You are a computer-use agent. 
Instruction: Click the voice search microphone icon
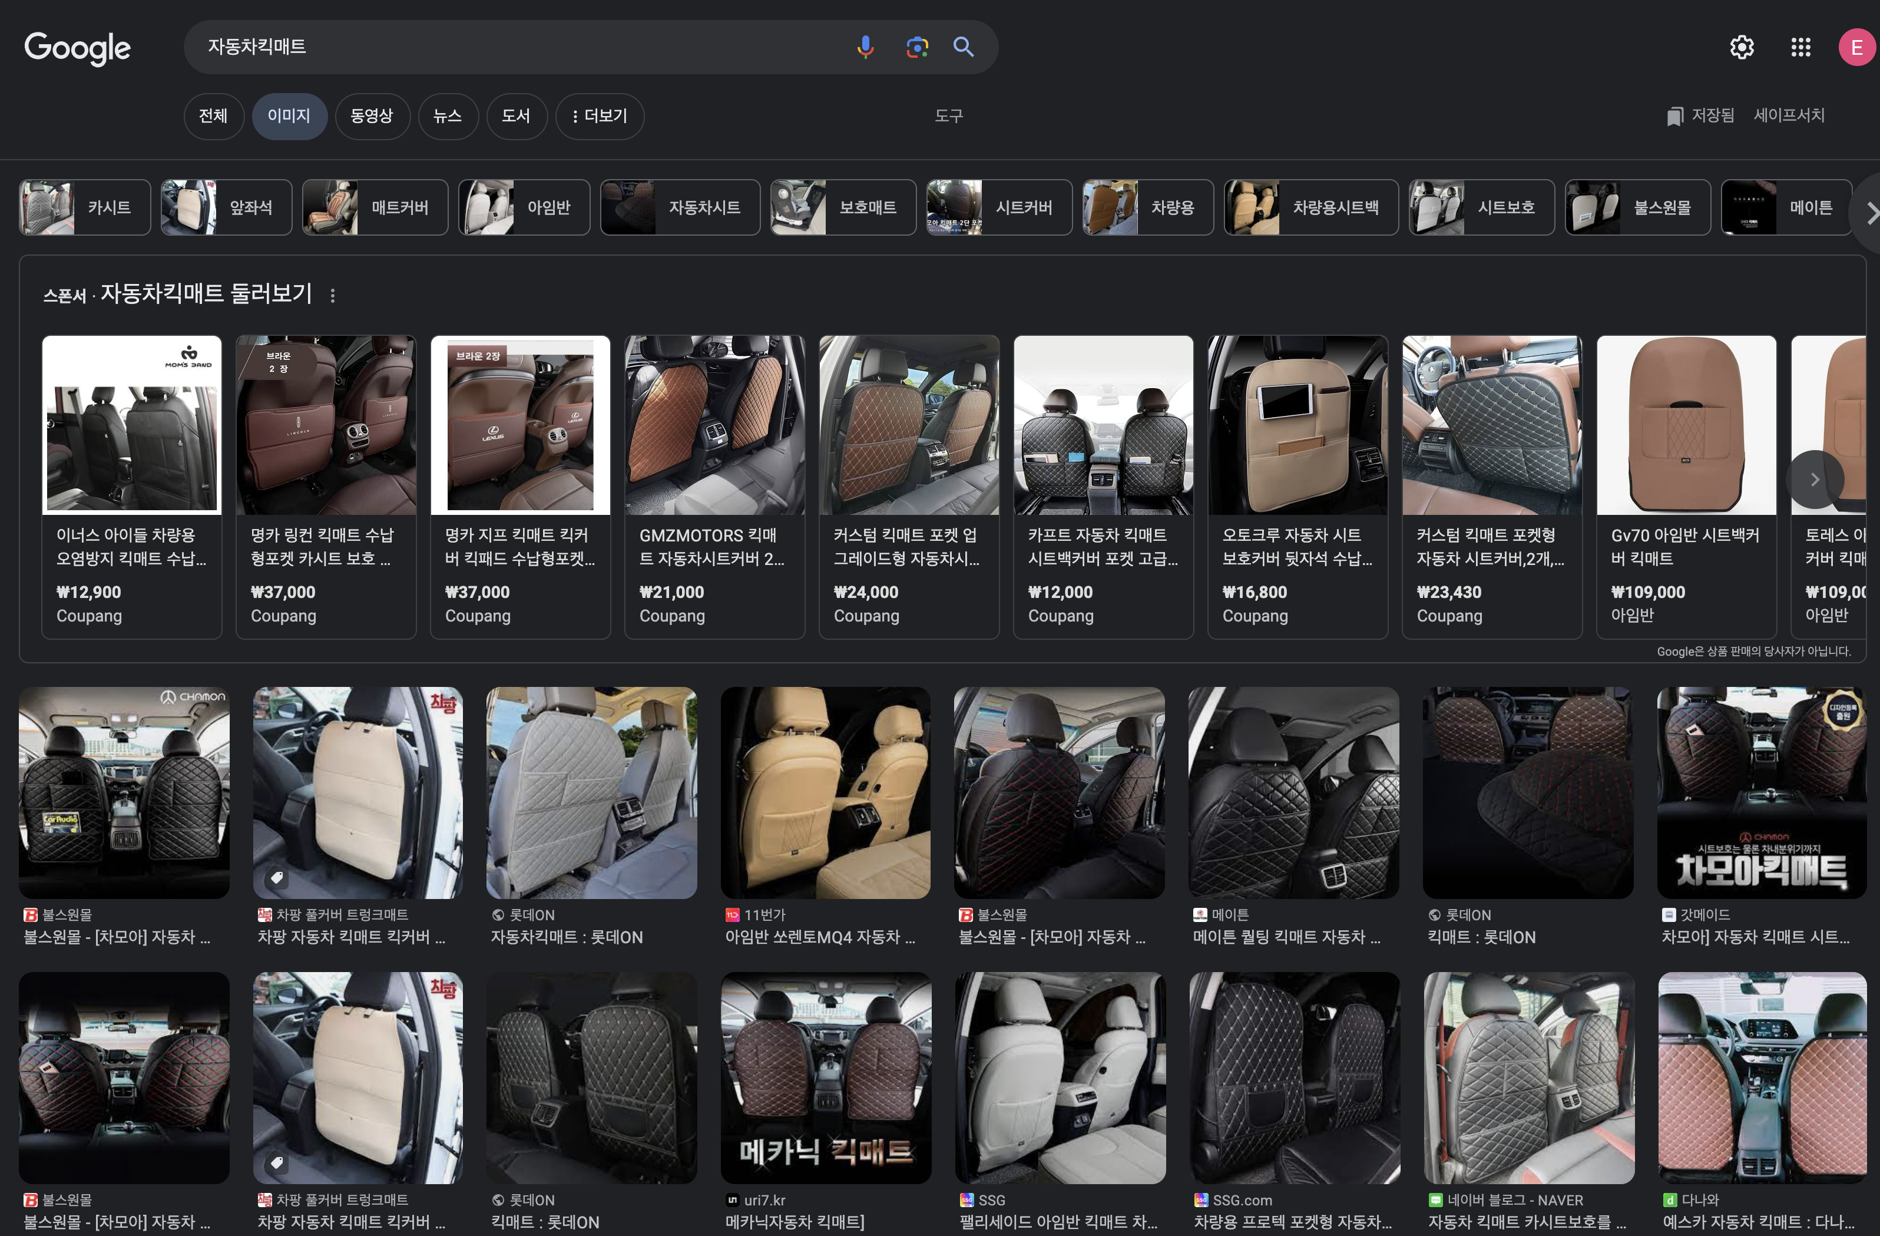coord(865,47)
